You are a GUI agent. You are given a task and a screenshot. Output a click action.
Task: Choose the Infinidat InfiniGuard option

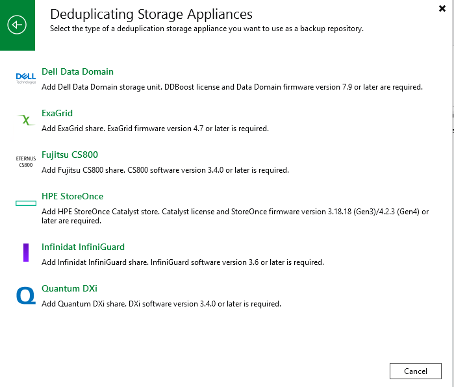click(x=82, y=247)
